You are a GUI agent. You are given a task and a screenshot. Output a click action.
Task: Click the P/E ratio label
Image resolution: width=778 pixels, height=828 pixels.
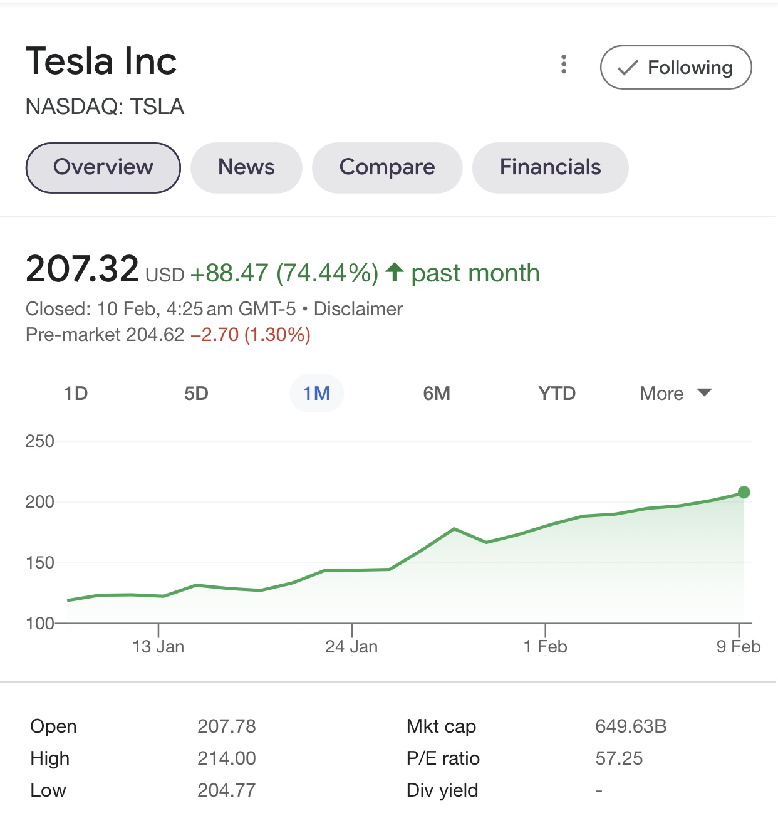pyautogui.click(x=443, y=758)
